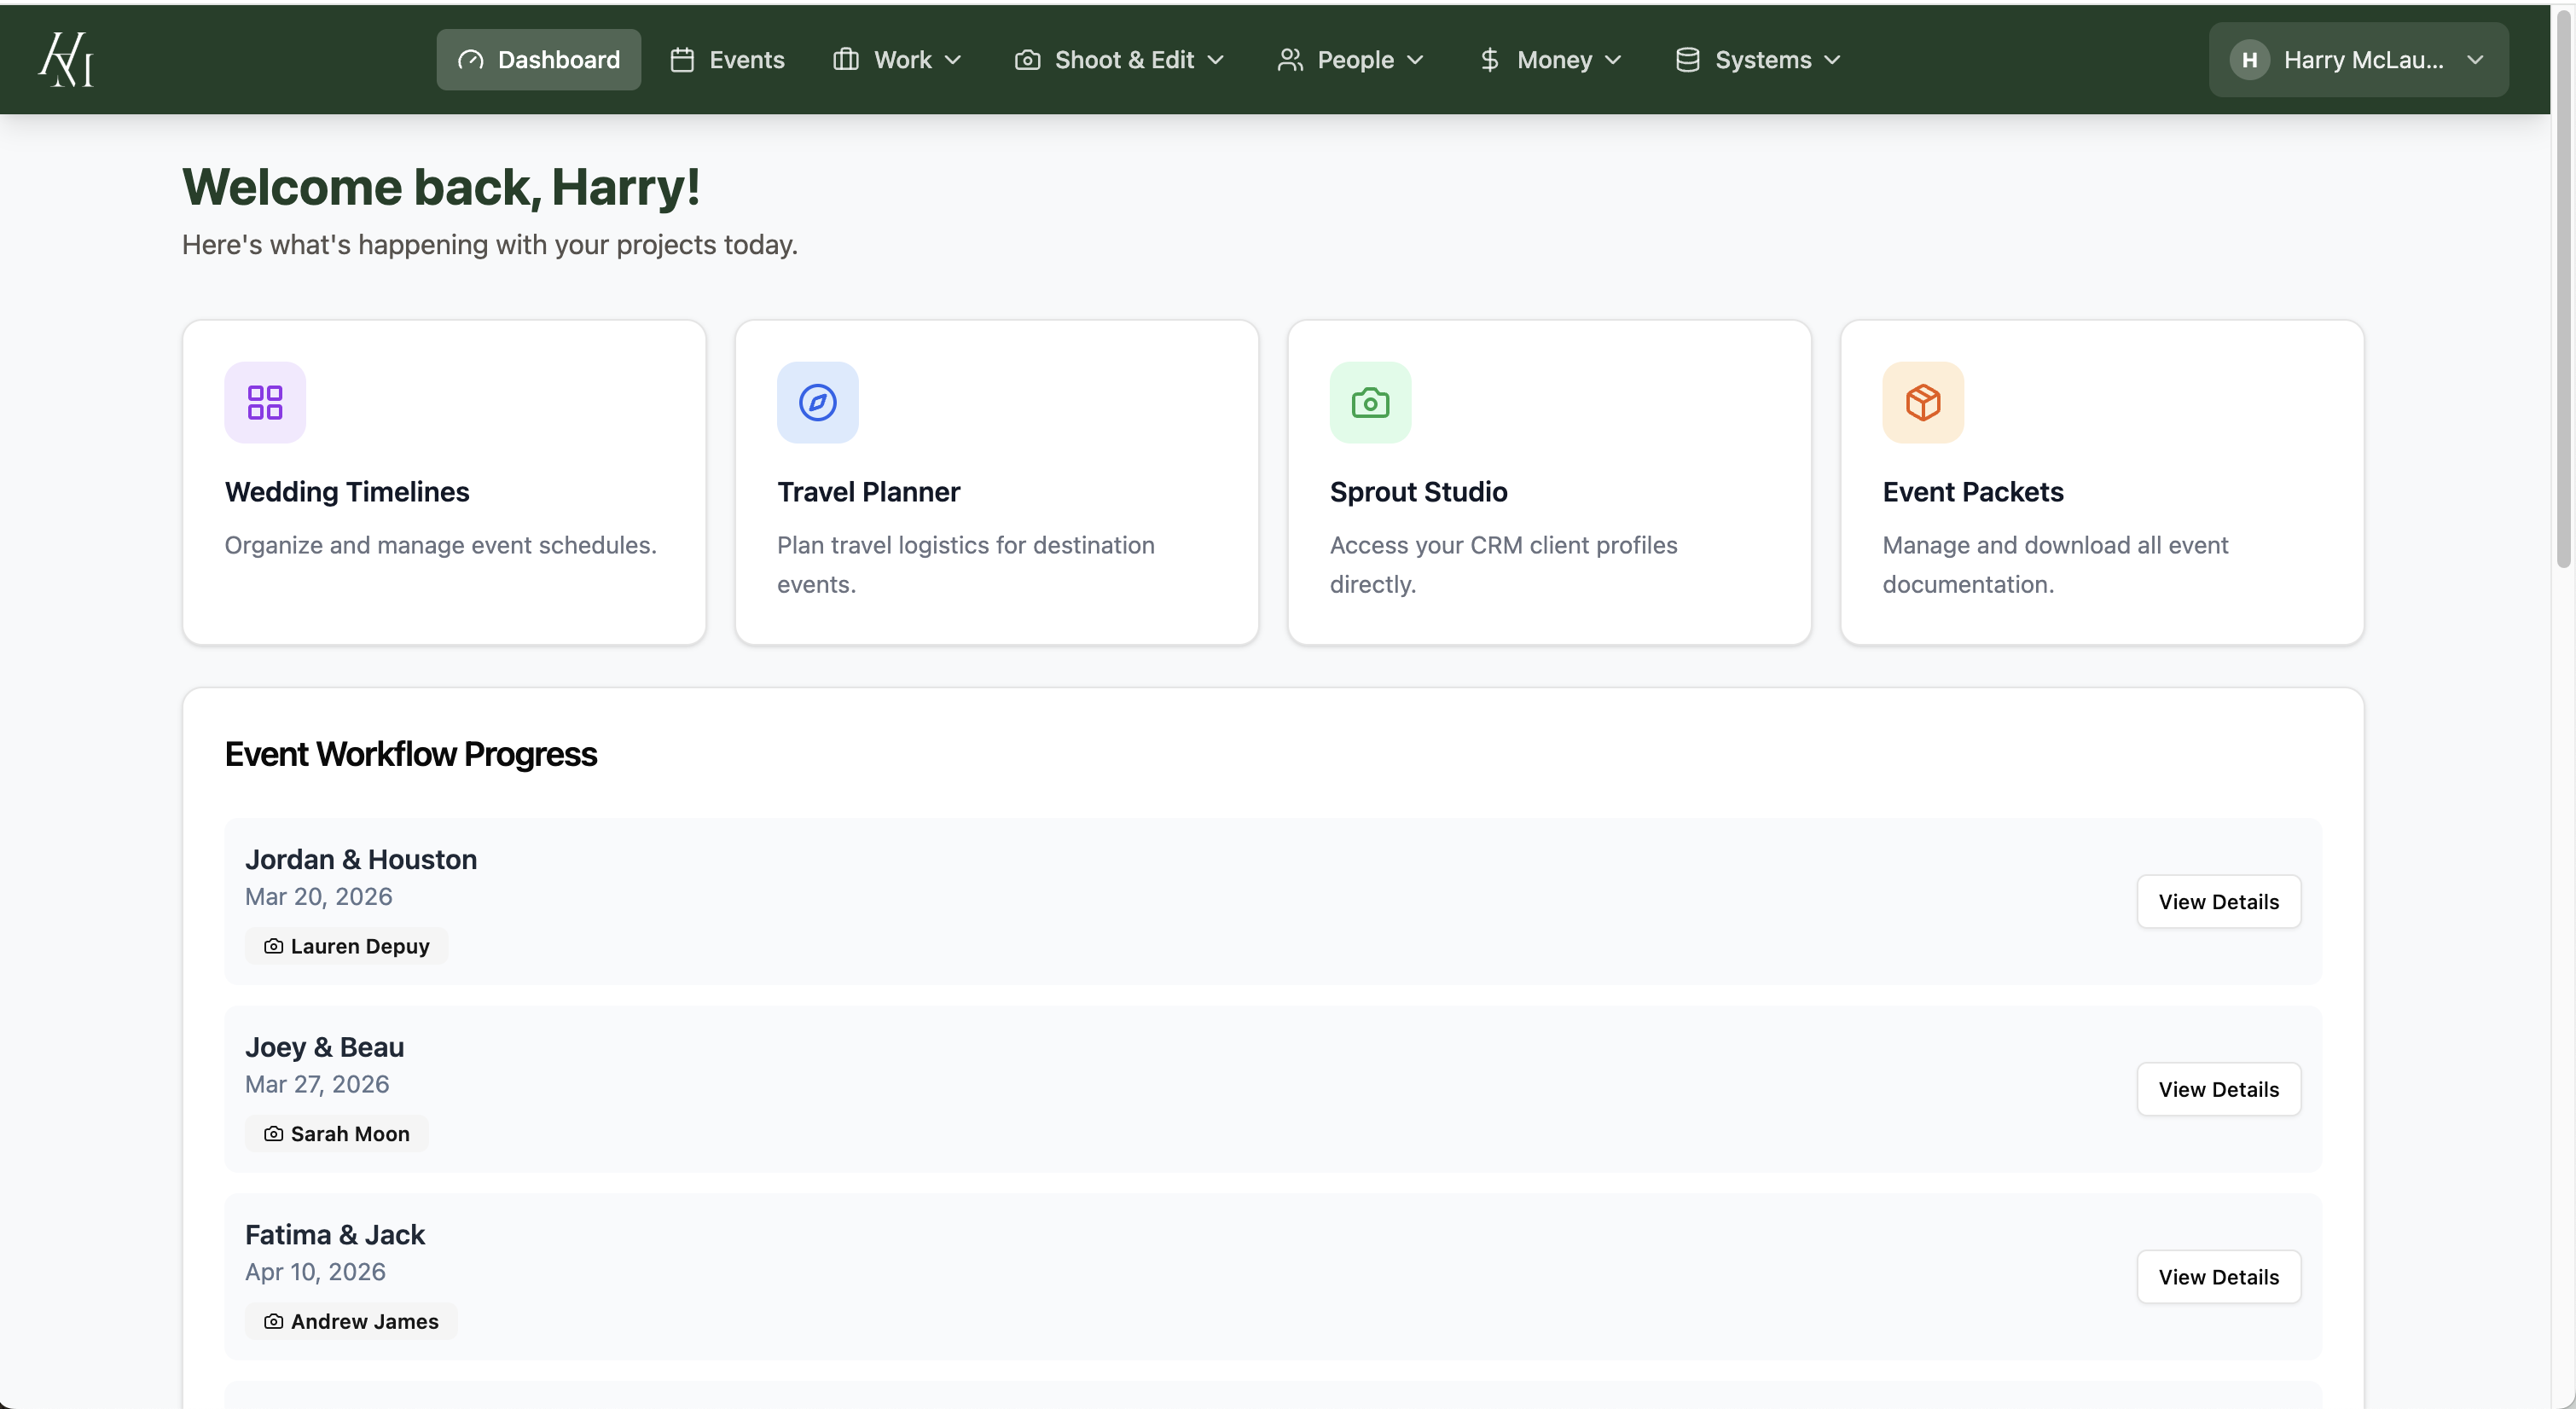Click the blue Travel Planner compass icon

[x=818, y=402]
